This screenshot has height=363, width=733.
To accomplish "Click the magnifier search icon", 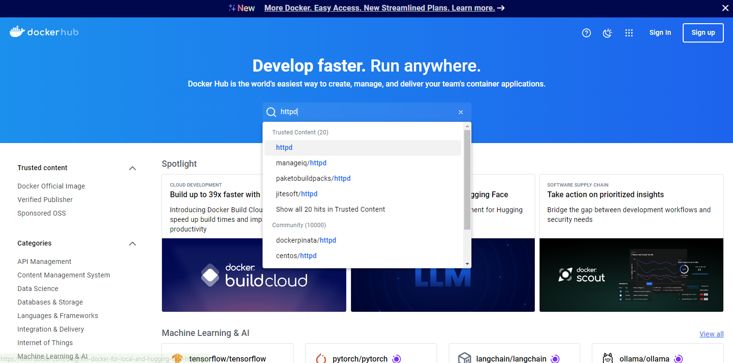I will [x=271, y=112].
